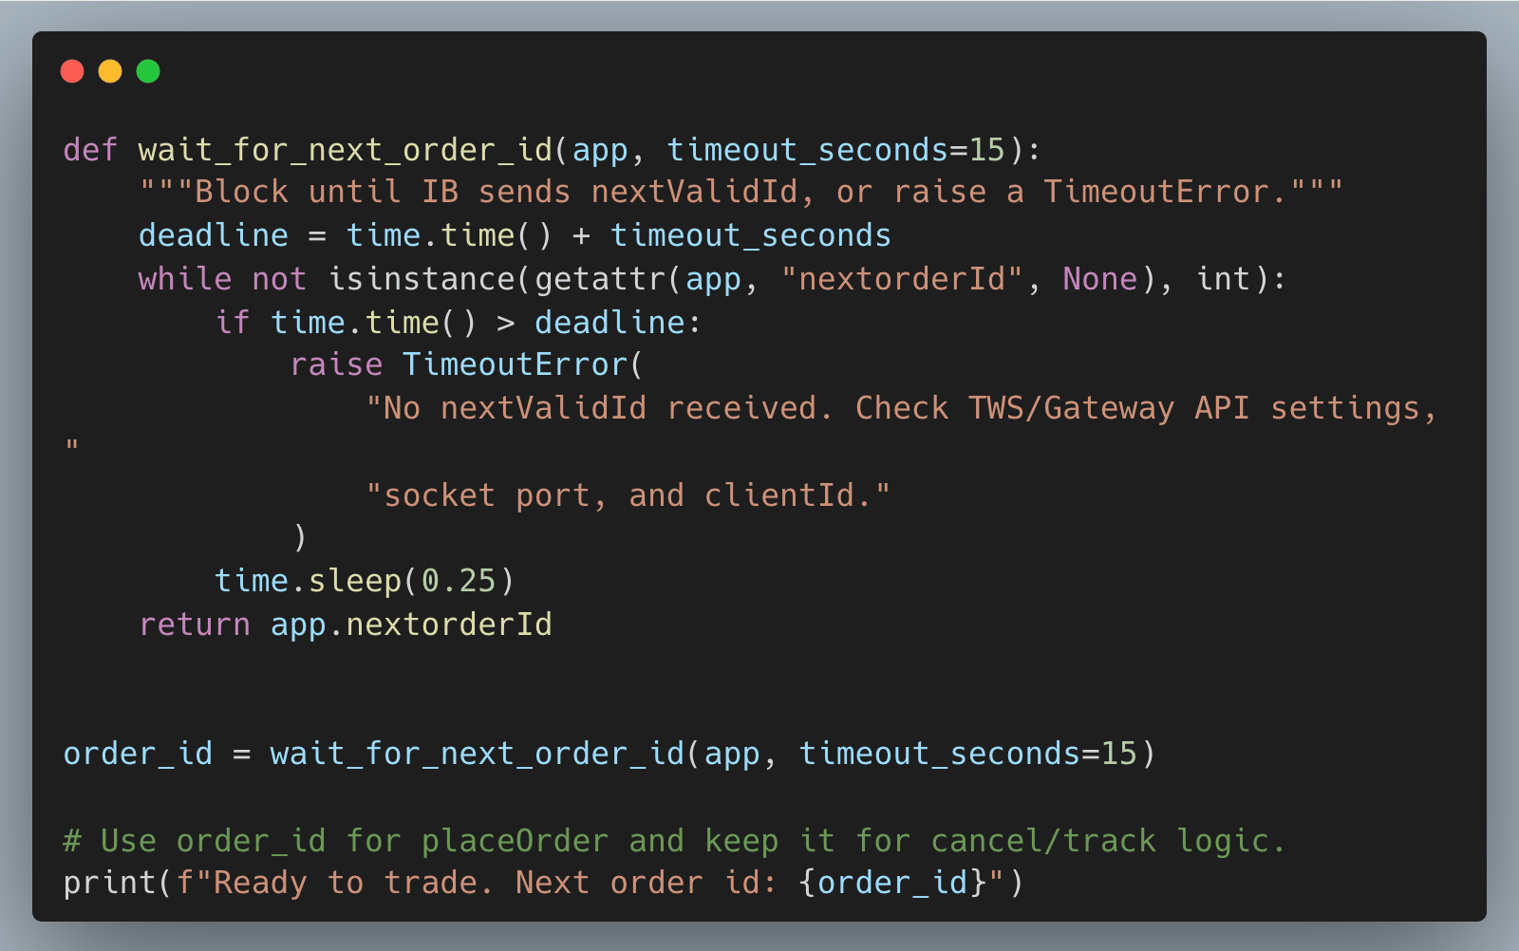
Task: Click "TimeoutError" after the raise keyword
Action: point(515,365)
